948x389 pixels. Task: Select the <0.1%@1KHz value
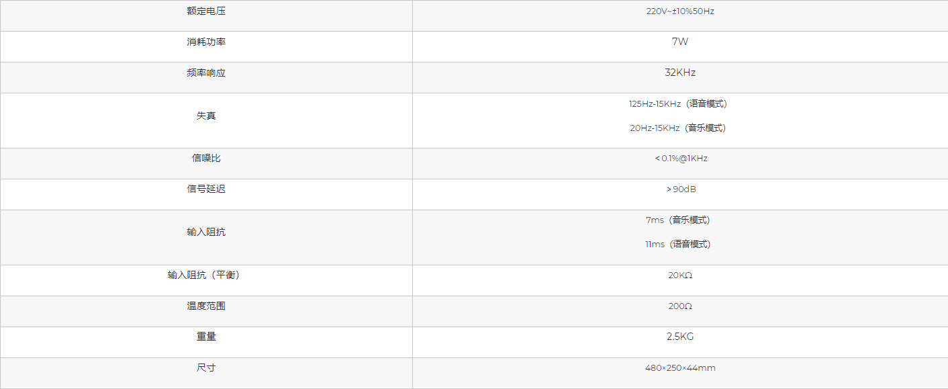[681, 159]
